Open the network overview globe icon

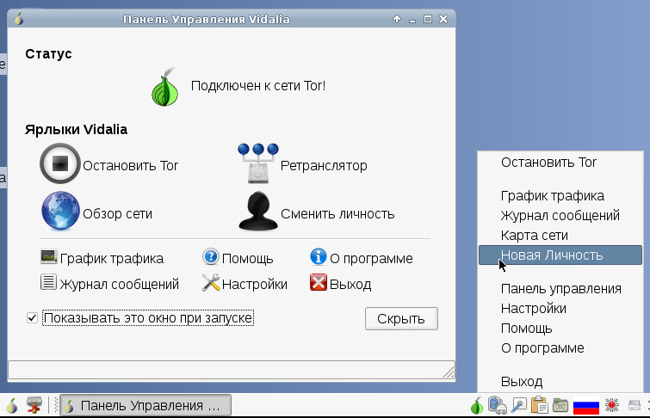tap(60, 211)
